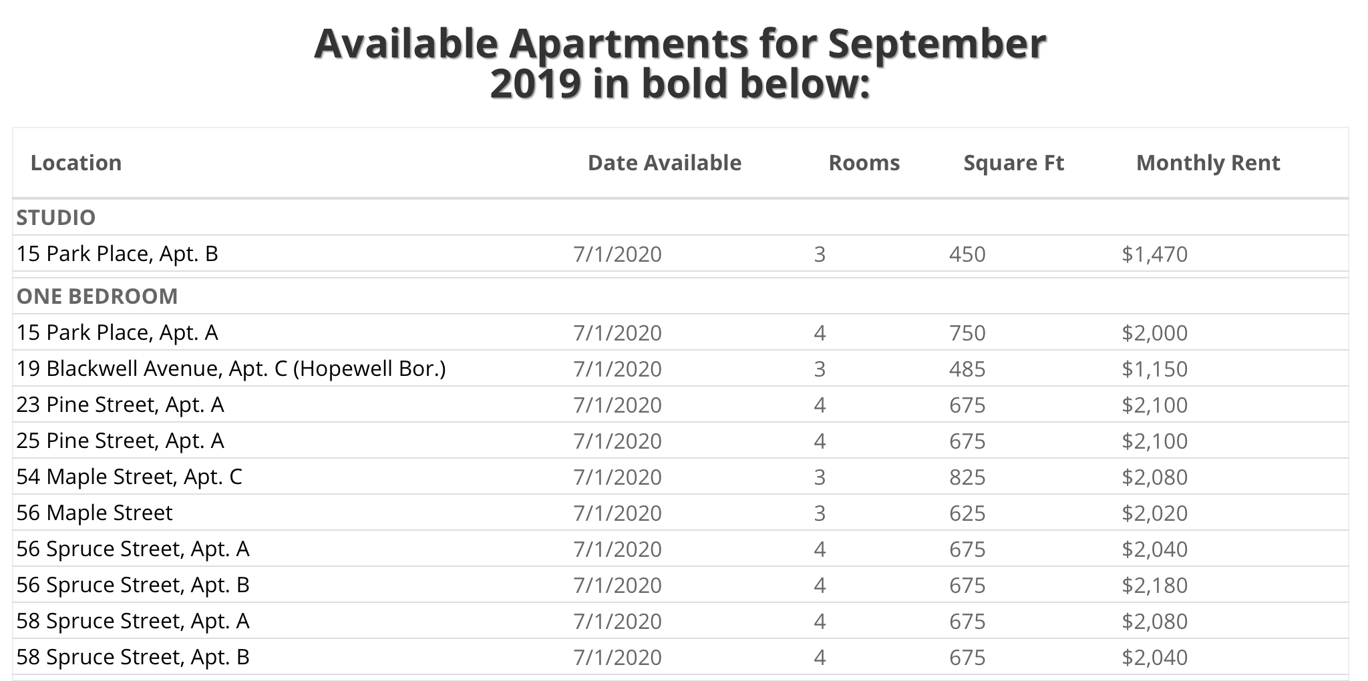Click the Date Available column header
This screenshot has width=1368, height=681.
click(664, 163)
